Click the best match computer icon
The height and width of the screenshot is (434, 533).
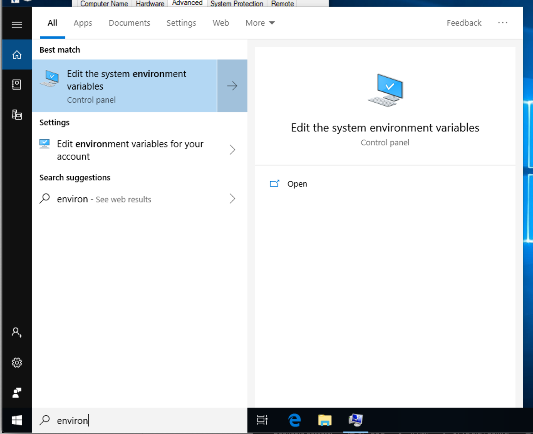(x=49, y=79)
